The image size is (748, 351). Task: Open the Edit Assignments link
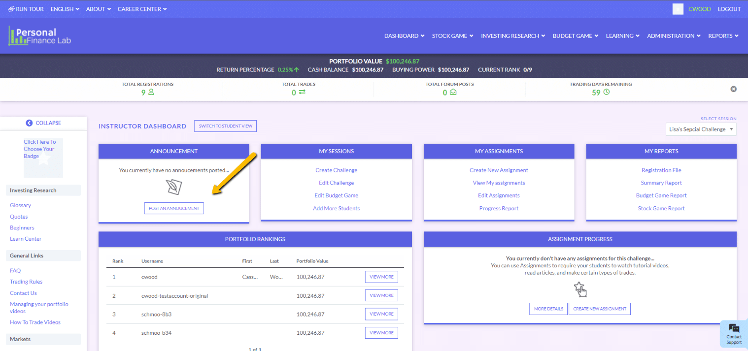[x=499, y=196]
